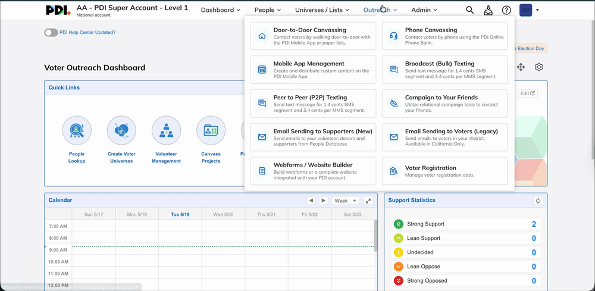Open the dashboard settings gear icon
This screenshot has height=291, width=595.
coord(539,67)
